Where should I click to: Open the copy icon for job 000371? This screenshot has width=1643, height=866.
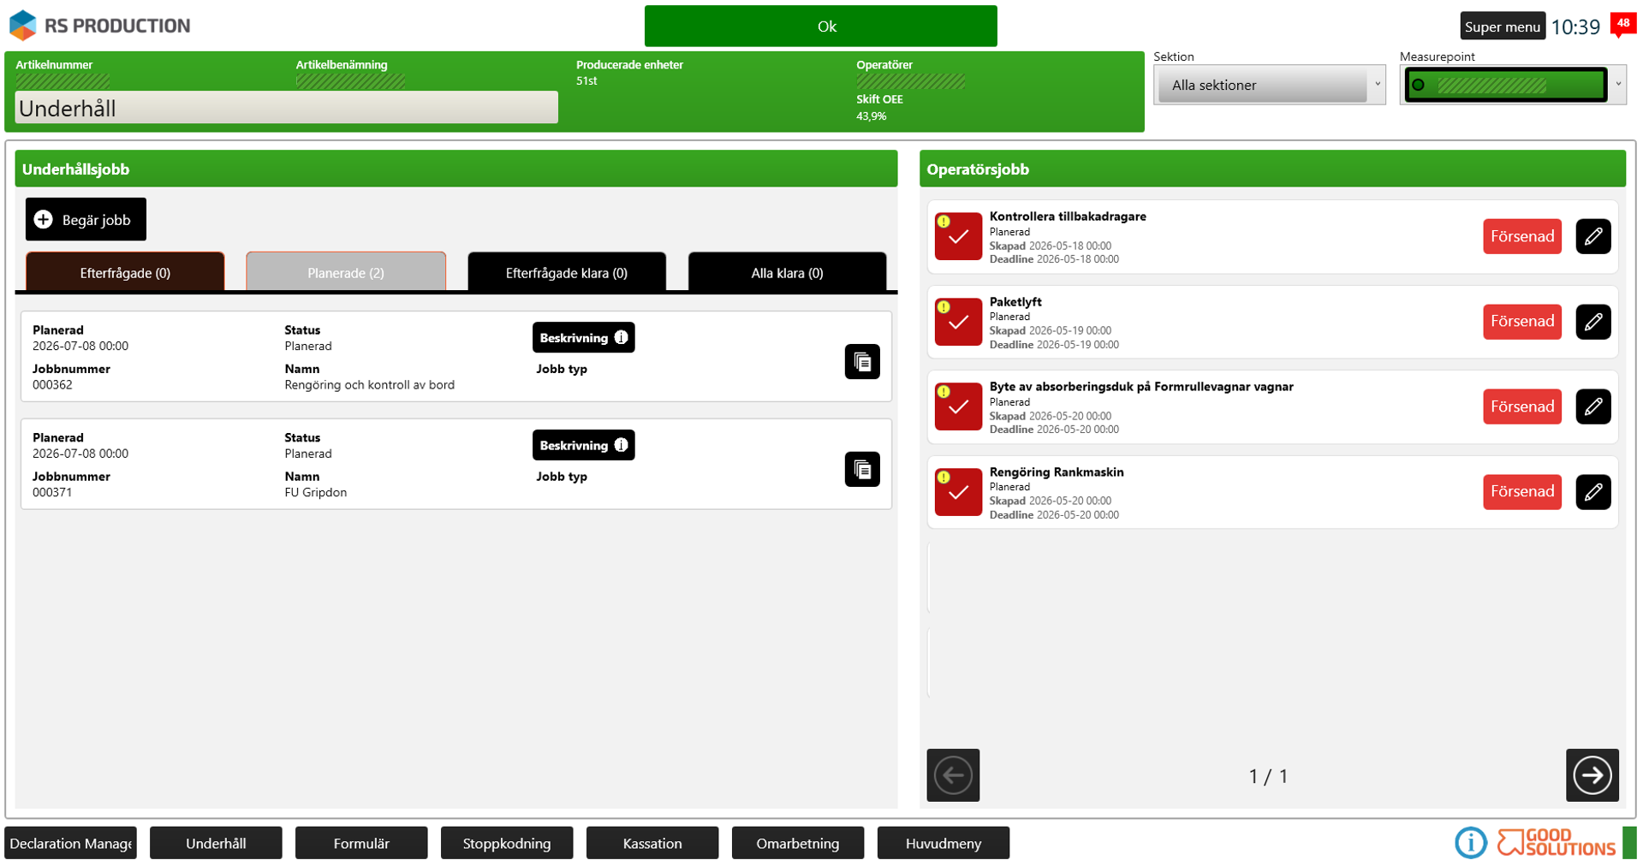coord(861,469)
